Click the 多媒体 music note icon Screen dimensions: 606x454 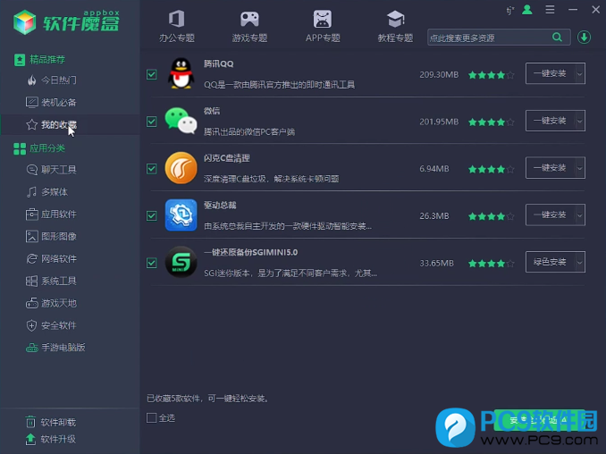(x=31, y=191)
